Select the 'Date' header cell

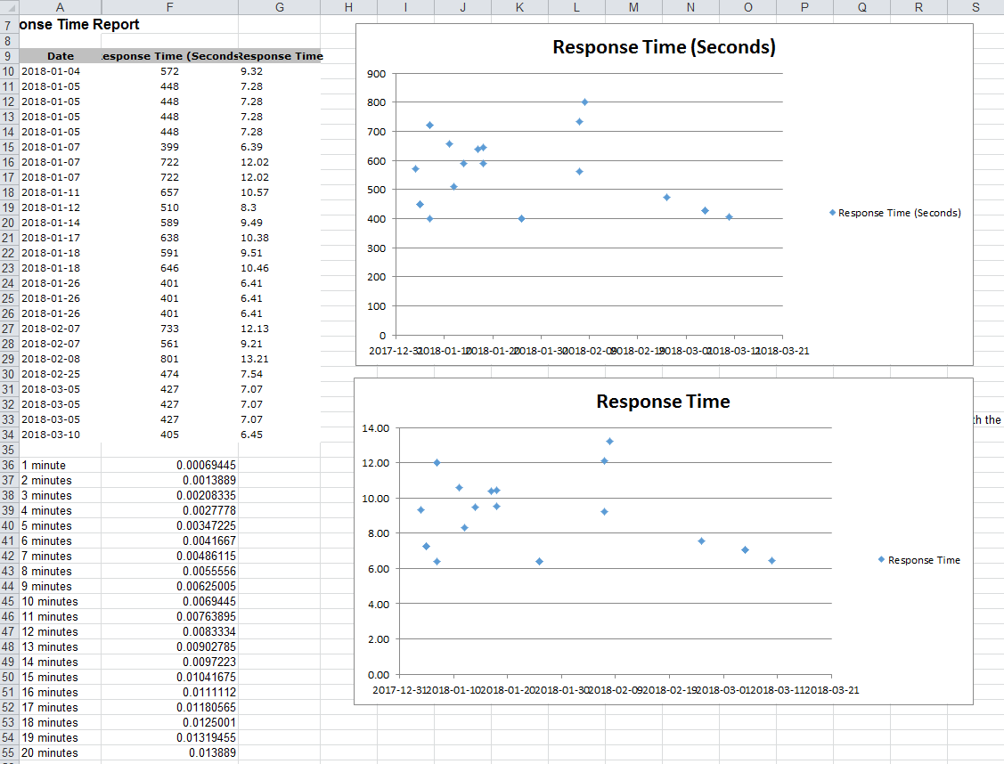click(60, 55)
